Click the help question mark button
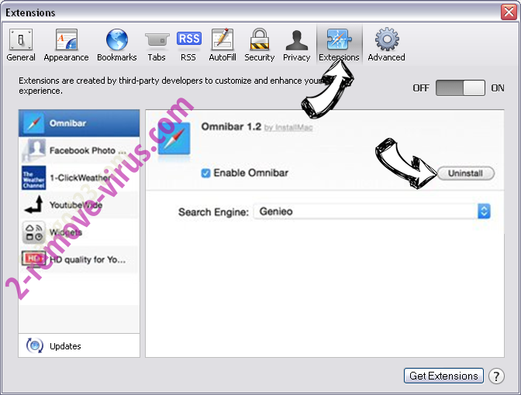 pos(496,376)
